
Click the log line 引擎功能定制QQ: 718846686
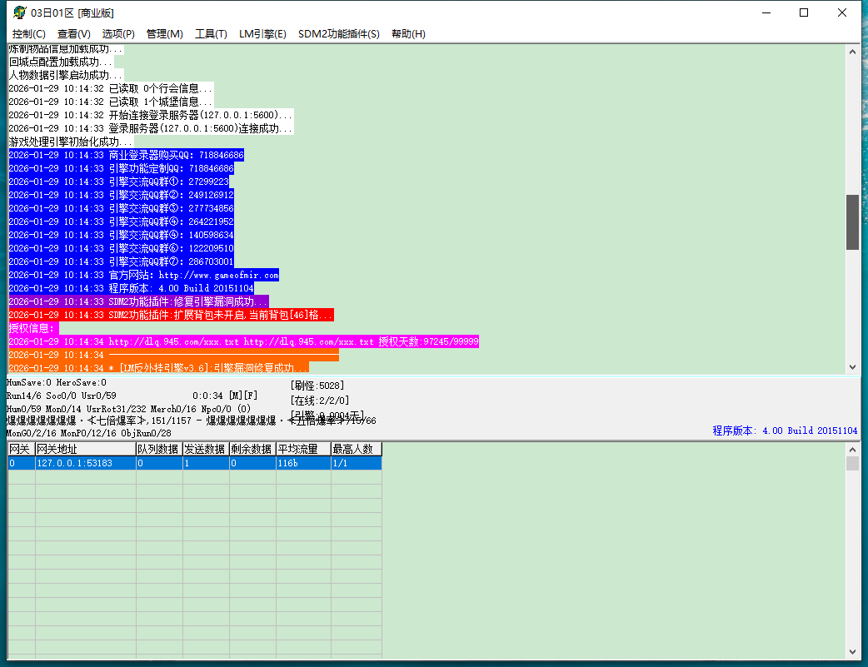[x=122, y=168]
